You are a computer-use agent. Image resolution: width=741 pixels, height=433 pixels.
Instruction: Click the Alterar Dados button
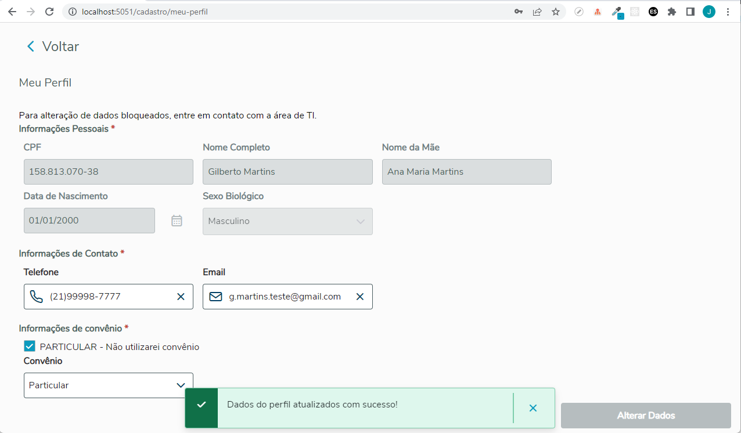(x=646, y=416)
